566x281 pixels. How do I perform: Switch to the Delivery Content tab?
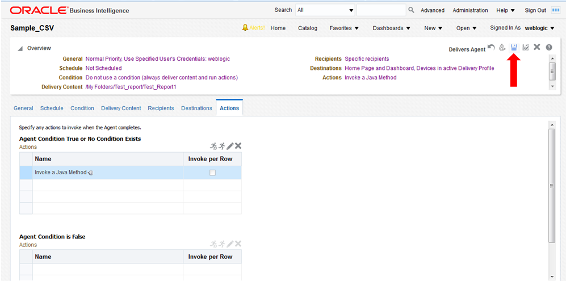(x=121, y=108)
